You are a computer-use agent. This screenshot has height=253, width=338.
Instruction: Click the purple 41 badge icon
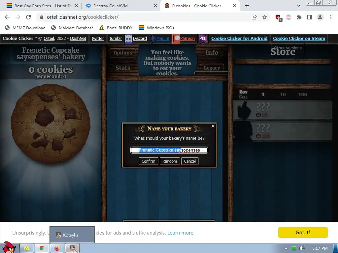tap(203, 39)
